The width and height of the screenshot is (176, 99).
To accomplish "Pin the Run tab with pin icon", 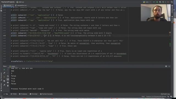I will tap(4, 85).
